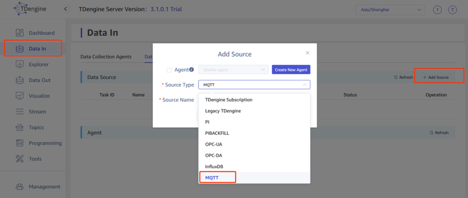Collapse the sidebar with the chevron button
The height and width of the screenshot is (198, 468).
point(66,9)
